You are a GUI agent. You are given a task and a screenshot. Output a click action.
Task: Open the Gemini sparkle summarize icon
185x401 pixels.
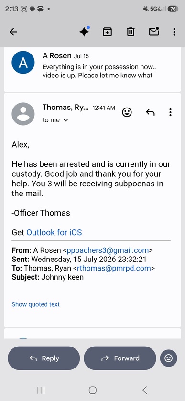pyautogui.click(x=84, y=32)
